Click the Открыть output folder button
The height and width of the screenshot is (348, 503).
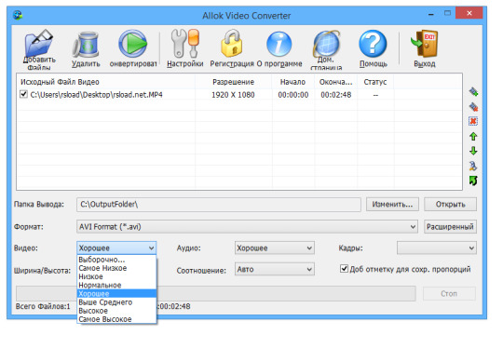(450, 205)
